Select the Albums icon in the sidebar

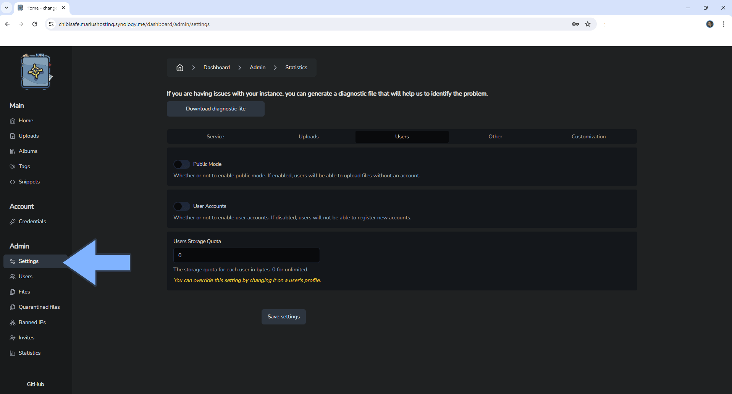tap(13, 151)
